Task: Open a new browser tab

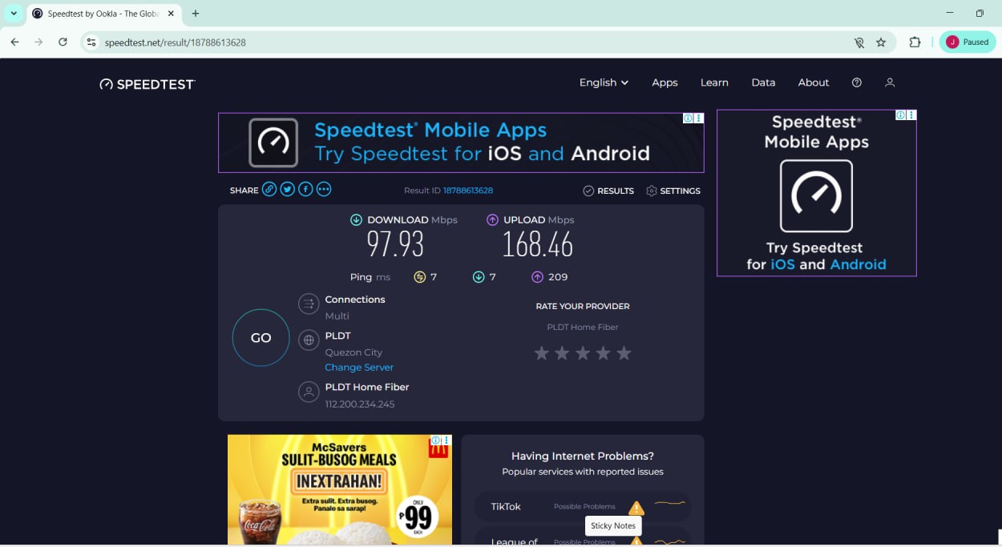Action: pos(196,14)
